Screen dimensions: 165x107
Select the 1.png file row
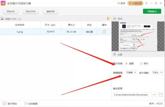(x=56, y=32)
